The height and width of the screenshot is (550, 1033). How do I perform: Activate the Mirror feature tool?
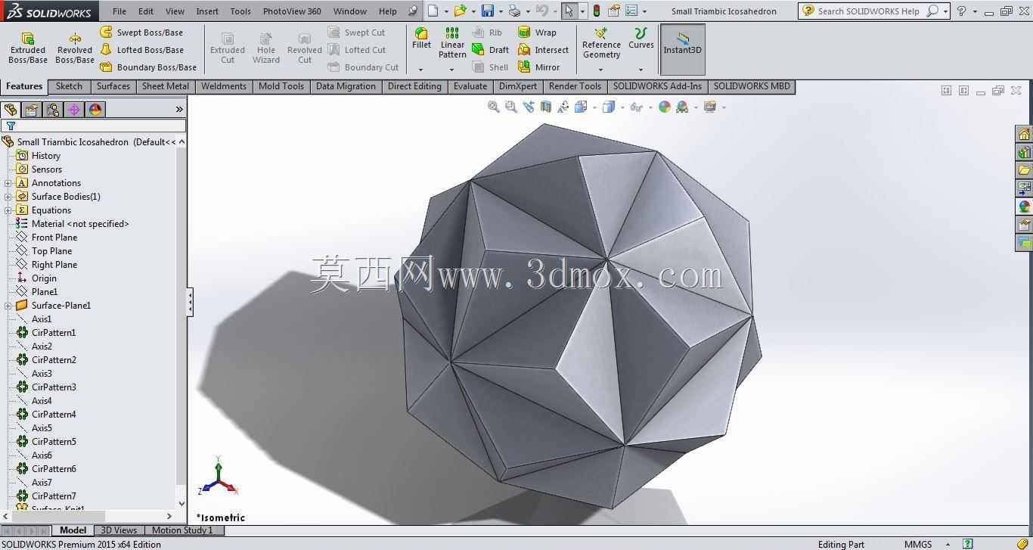pyautogui.click(x=539, y=67)
